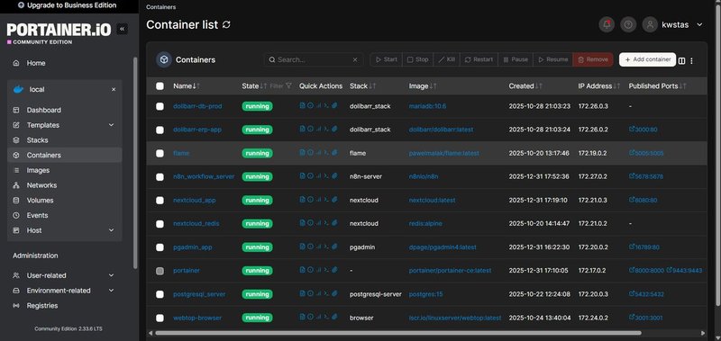Open table columns settings icon

tap(682, 60)
